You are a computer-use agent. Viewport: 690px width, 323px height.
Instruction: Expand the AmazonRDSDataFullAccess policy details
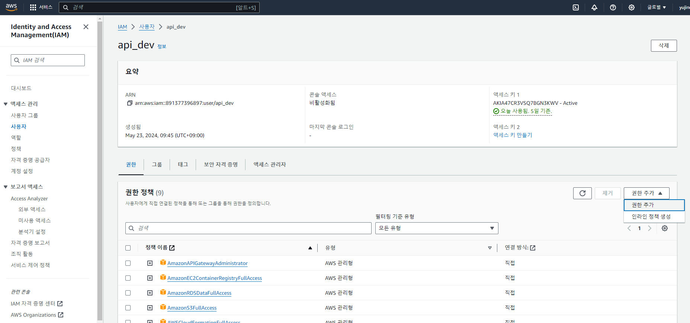coord(150,293)
